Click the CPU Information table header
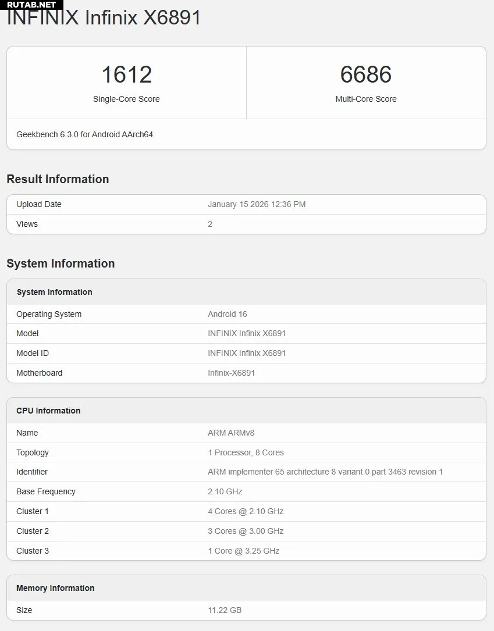Image resolution: width=494 pixels, height=631 pixels. tap(48, 411)
